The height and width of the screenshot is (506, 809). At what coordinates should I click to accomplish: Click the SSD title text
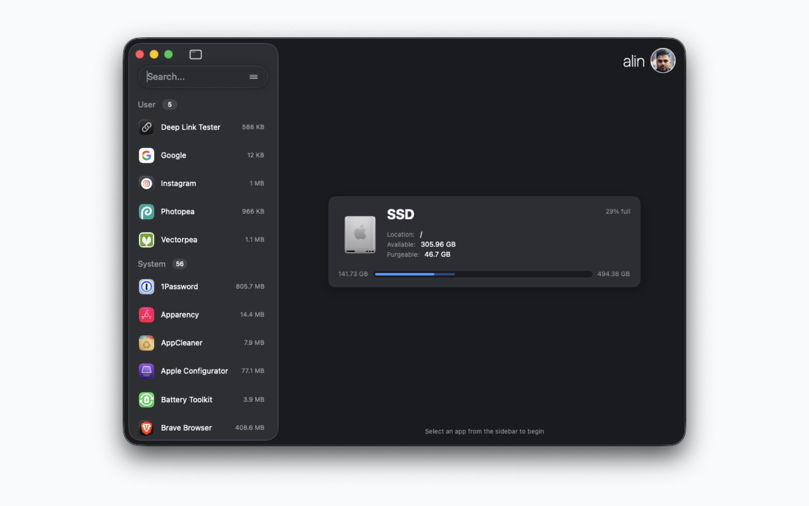[401, 214]
